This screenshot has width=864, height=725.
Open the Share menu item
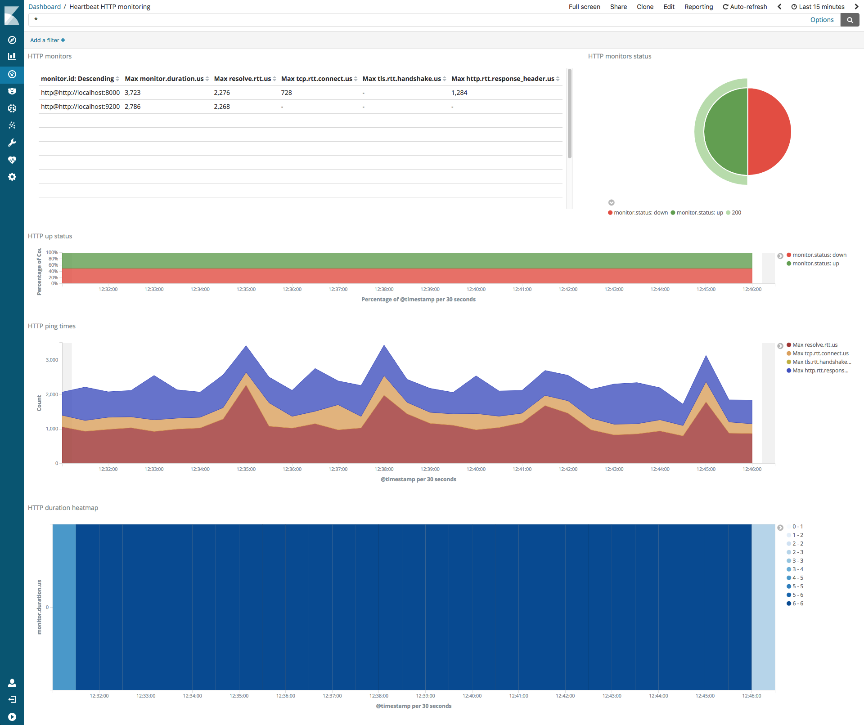coord(618,7)
